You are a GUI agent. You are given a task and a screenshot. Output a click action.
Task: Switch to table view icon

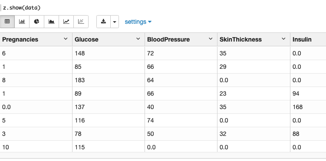pos(7,22)
